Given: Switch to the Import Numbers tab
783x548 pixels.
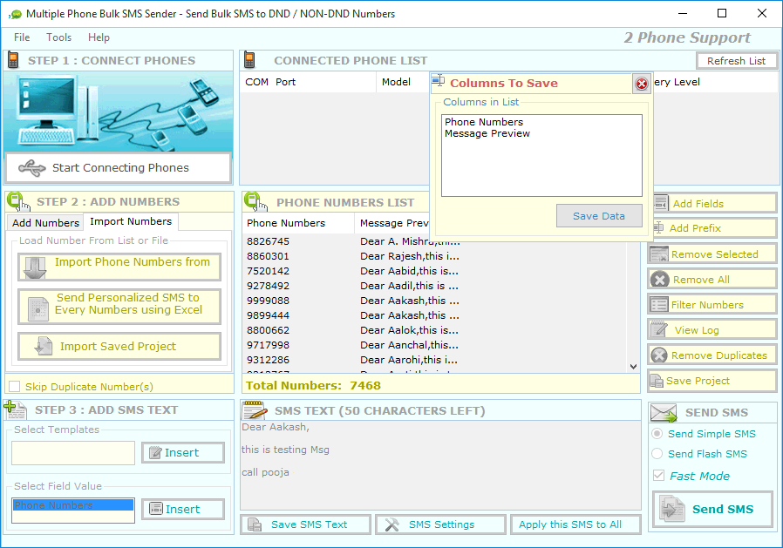Looking at the screenshot, I should coord(131,221).
